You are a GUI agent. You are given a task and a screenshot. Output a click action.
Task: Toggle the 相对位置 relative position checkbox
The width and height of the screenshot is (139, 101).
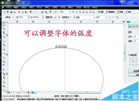tap(129, 55)
